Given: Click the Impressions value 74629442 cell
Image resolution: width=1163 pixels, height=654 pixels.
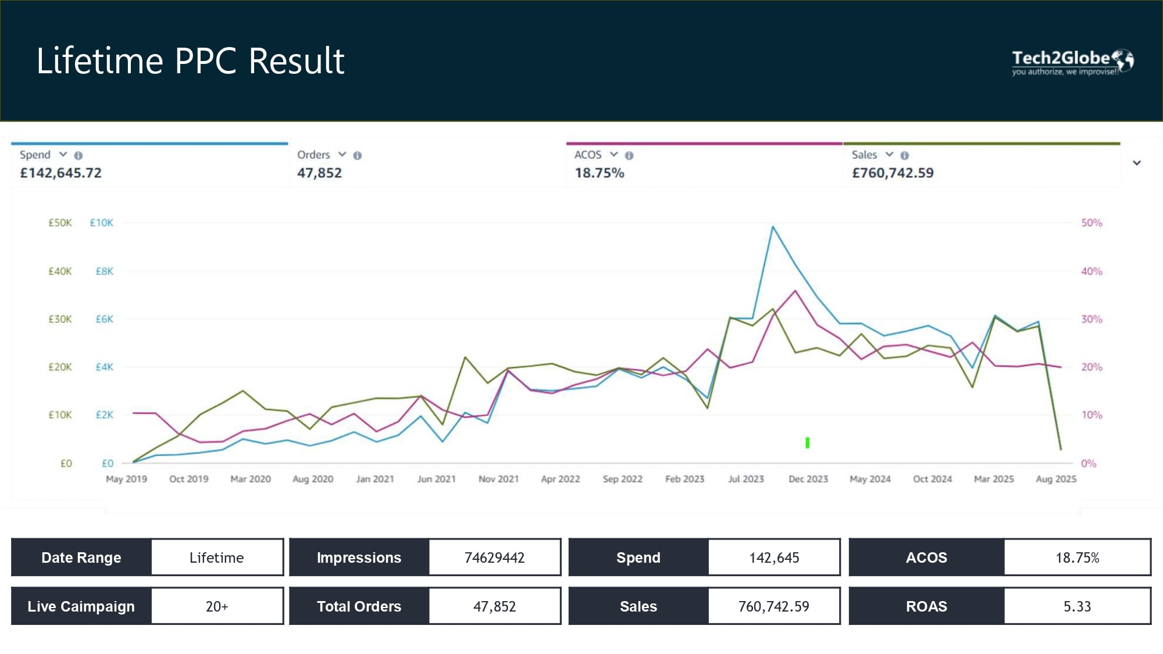Looking at the screenshot, I should click(x=494, y=557).
